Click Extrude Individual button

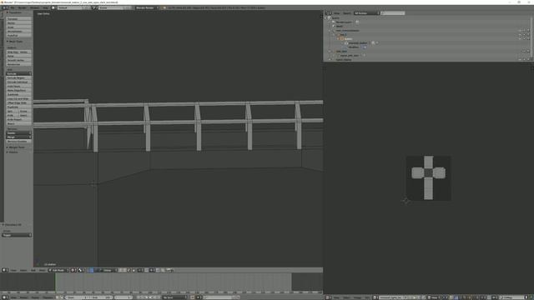coord(18,82)
